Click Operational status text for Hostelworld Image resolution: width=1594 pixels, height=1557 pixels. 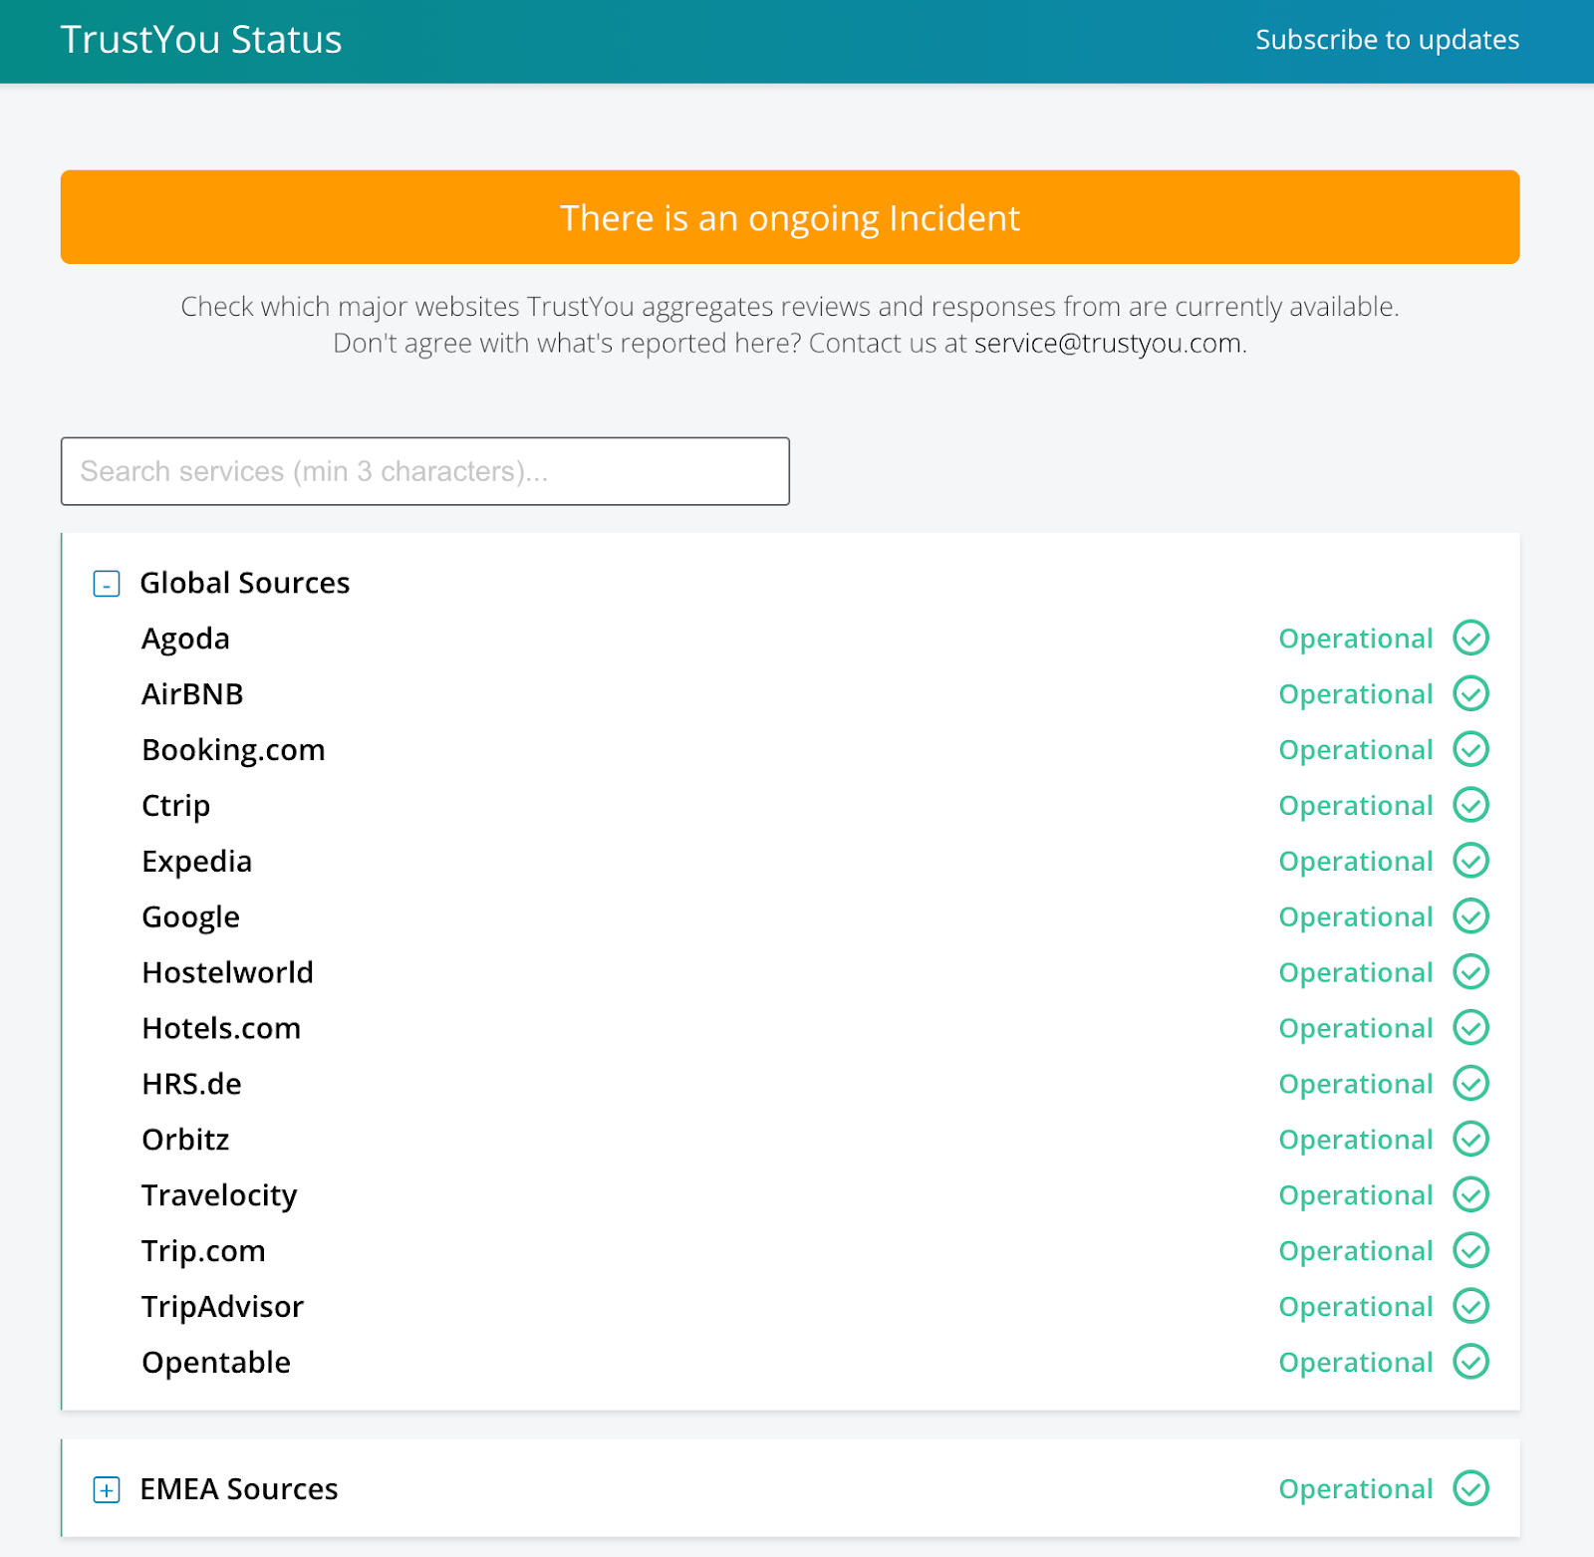tap(1356, 974)
